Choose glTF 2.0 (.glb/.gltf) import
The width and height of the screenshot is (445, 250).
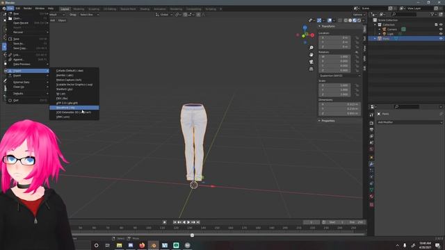(x=74, y=103)
